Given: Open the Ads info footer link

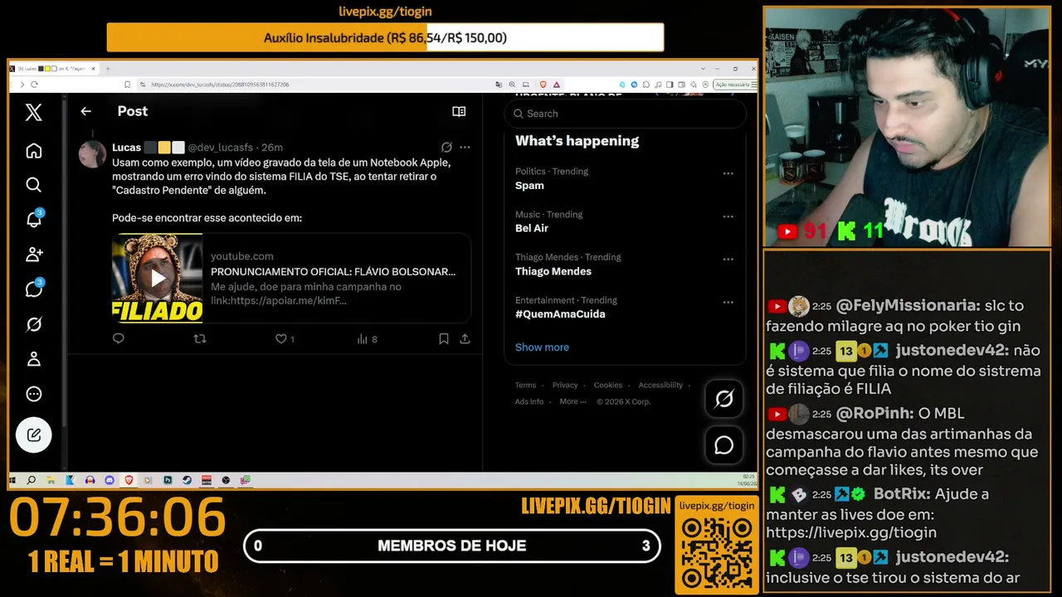Looking at the screenshot, I should pyautogui.click(x=529, y=401).
